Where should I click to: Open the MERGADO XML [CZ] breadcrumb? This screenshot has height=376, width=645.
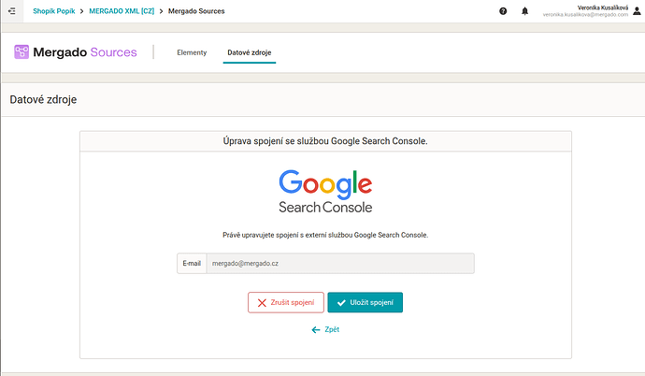[x=122, y=11]
